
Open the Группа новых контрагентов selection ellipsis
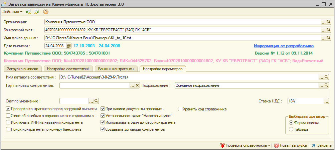[132, 85]
